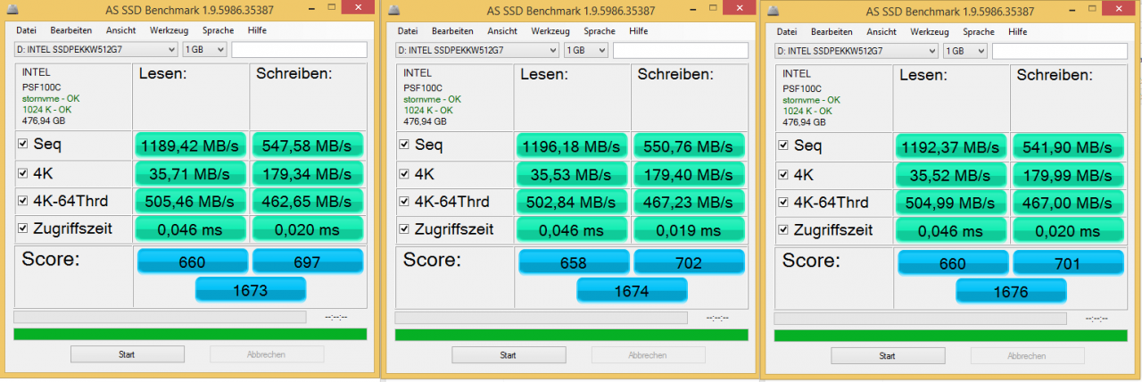This screenshot has height=382, width=1142.
Task: Open Hilfe menu in window with score 1674
Action: click(x=638, y=30)
